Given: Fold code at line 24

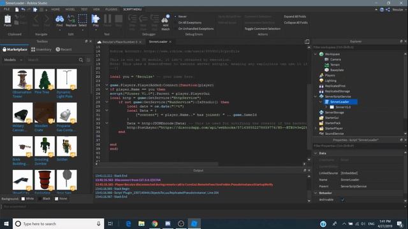Looking at the screenshot, I should pos(106,85).
